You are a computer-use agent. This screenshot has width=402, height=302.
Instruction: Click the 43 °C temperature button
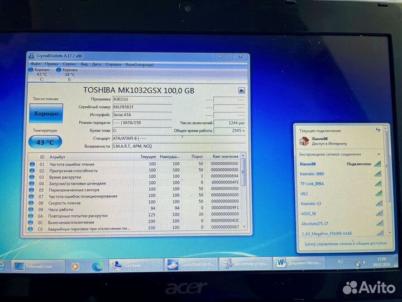coord(45,142)
